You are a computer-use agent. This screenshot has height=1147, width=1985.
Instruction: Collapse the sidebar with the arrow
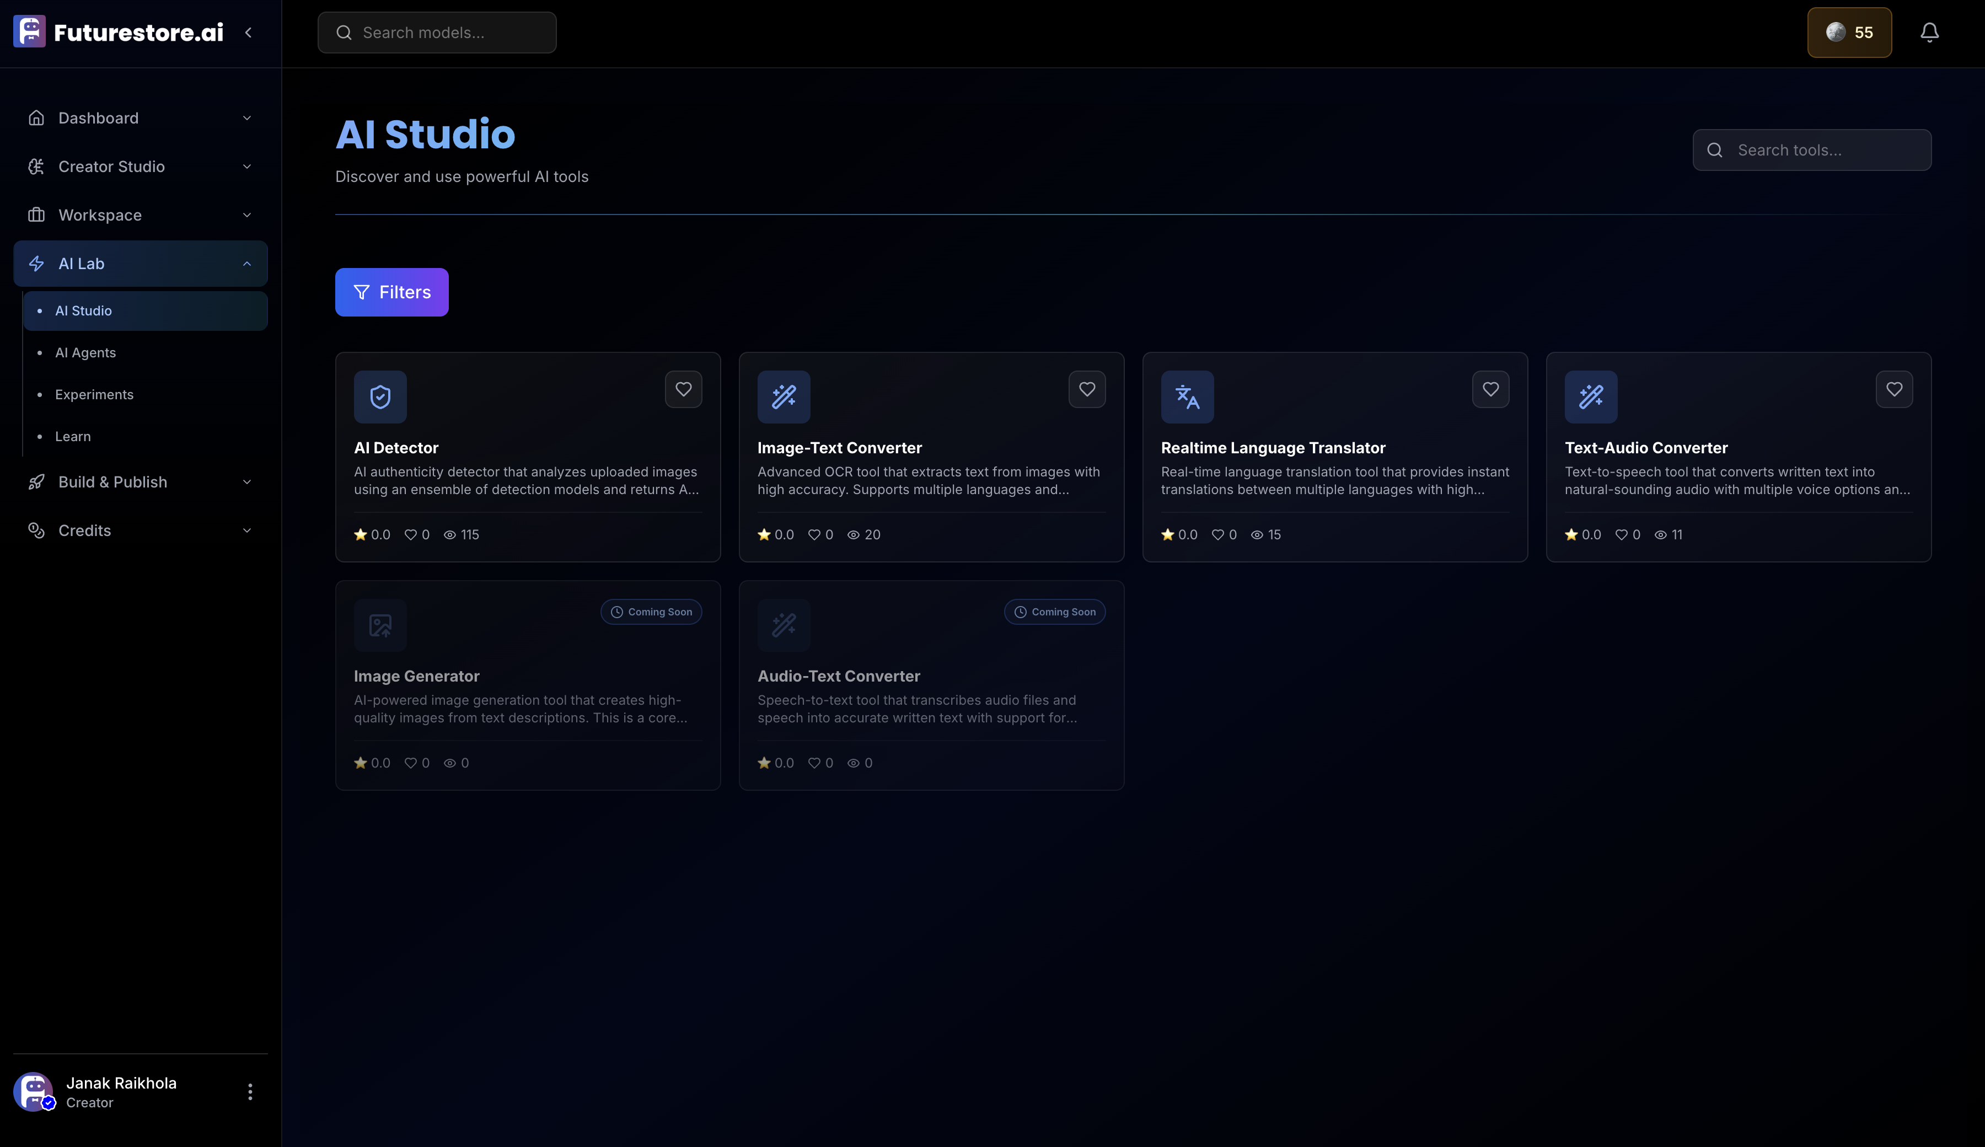pyautogui.click(x=248, y=33)
